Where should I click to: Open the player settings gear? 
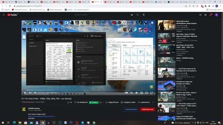137,93
